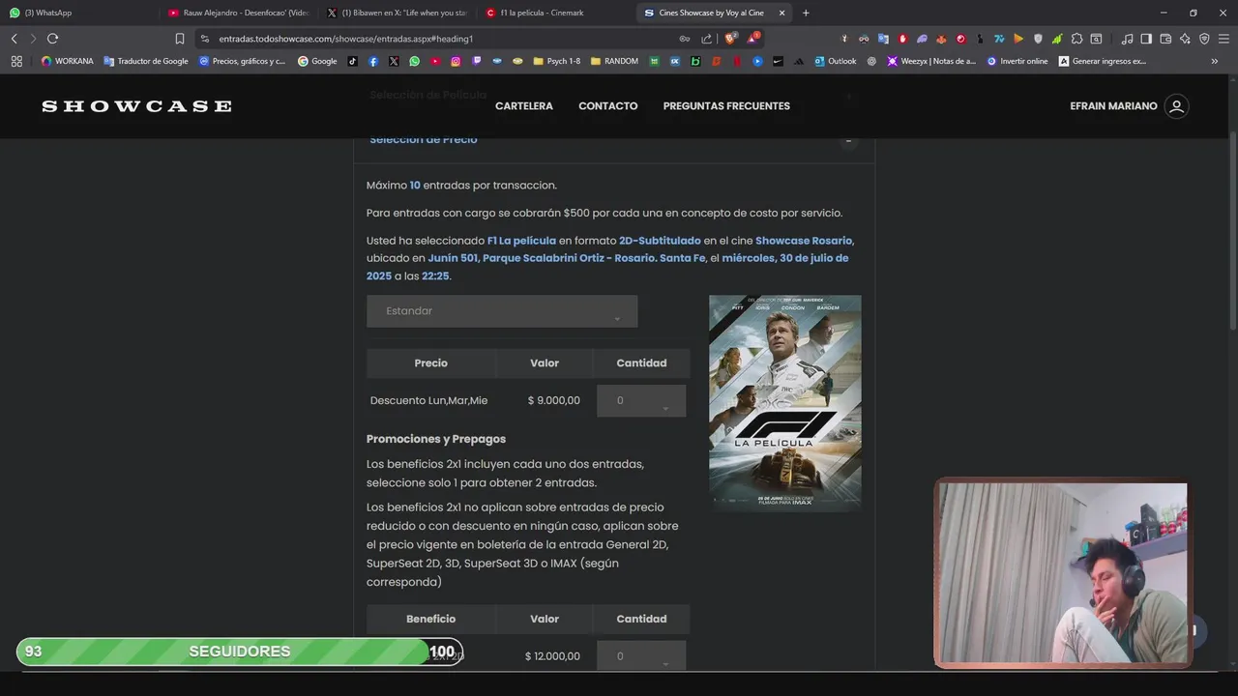Open the Brave Shields lion icon
This screenshot has height=696, width=1238.
click(731, 39)
